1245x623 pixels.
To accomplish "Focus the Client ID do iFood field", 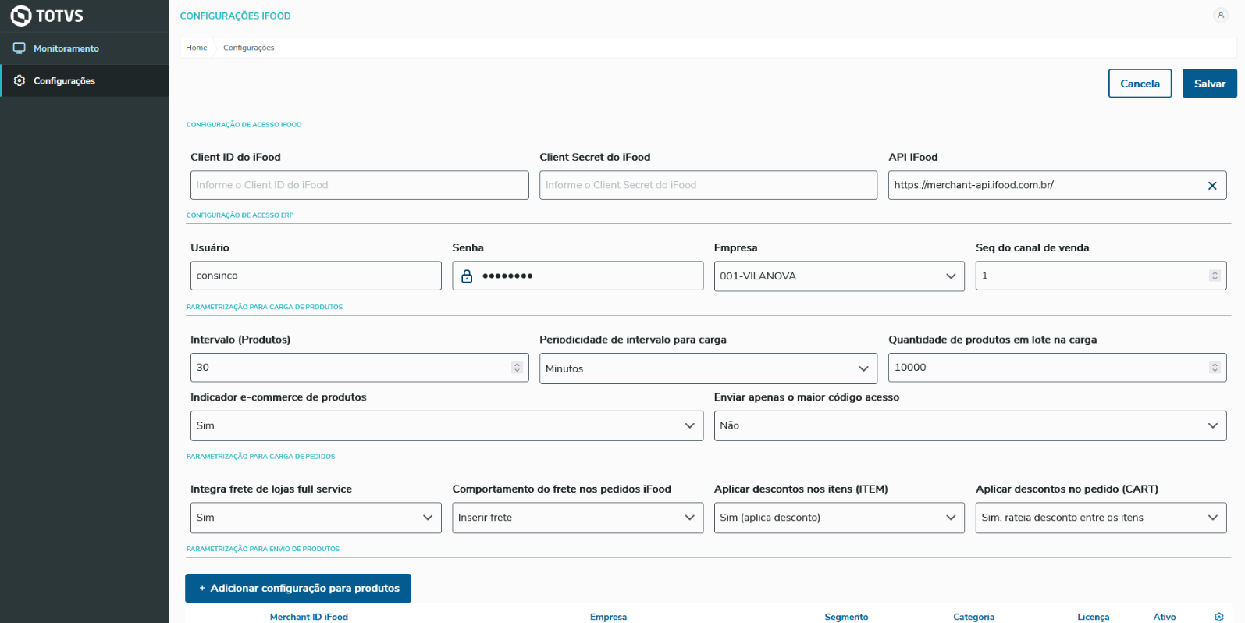I will [x=360, y=185].
